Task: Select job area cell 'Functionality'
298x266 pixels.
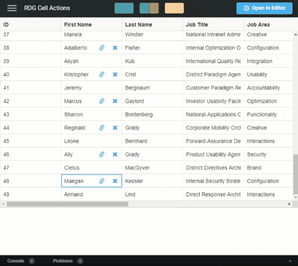Action: 268,115
